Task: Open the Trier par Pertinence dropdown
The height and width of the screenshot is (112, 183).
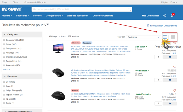Action: 144,37
